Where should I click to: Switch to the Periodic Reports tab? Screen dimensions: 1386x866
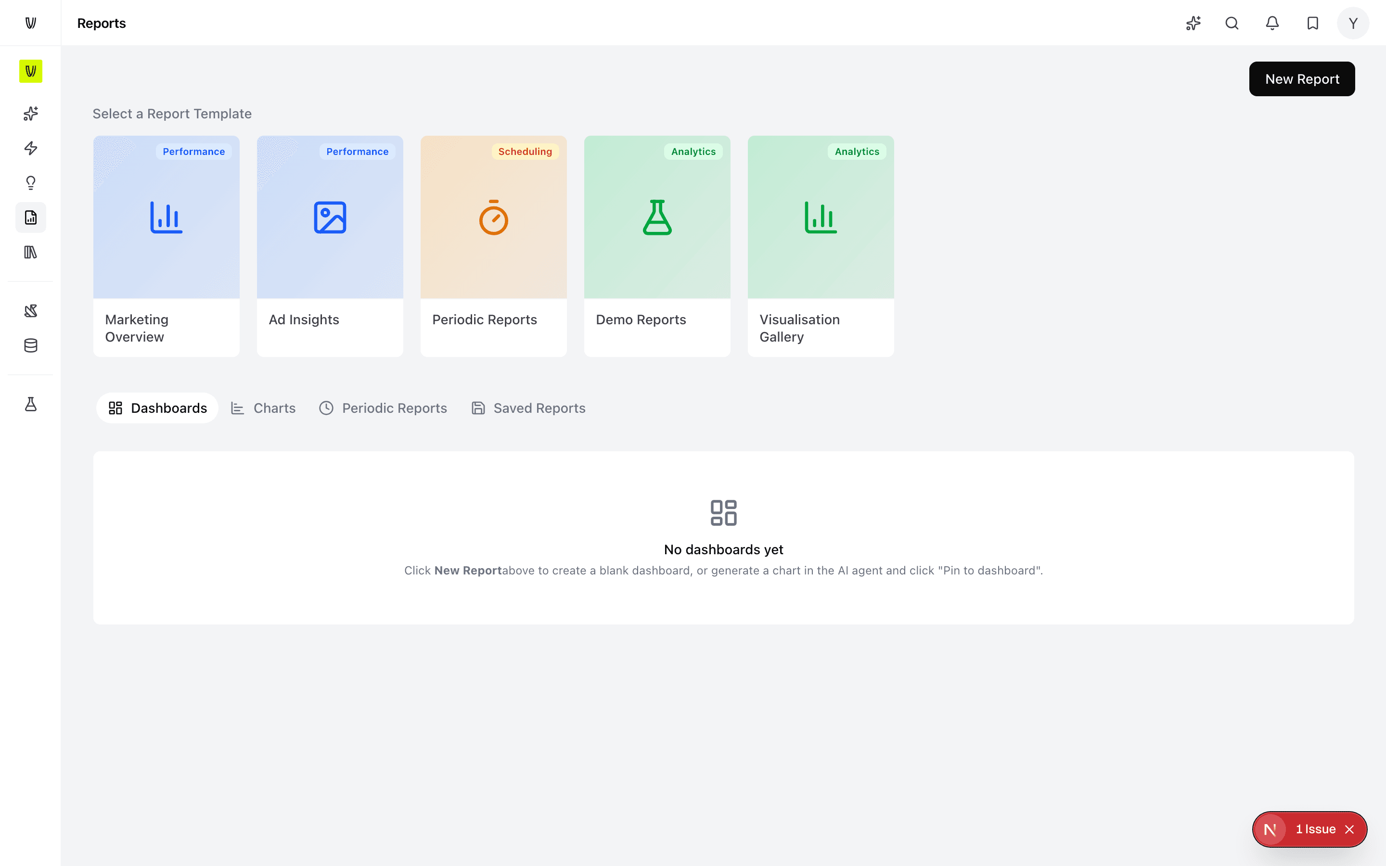(x=383, y=408)
